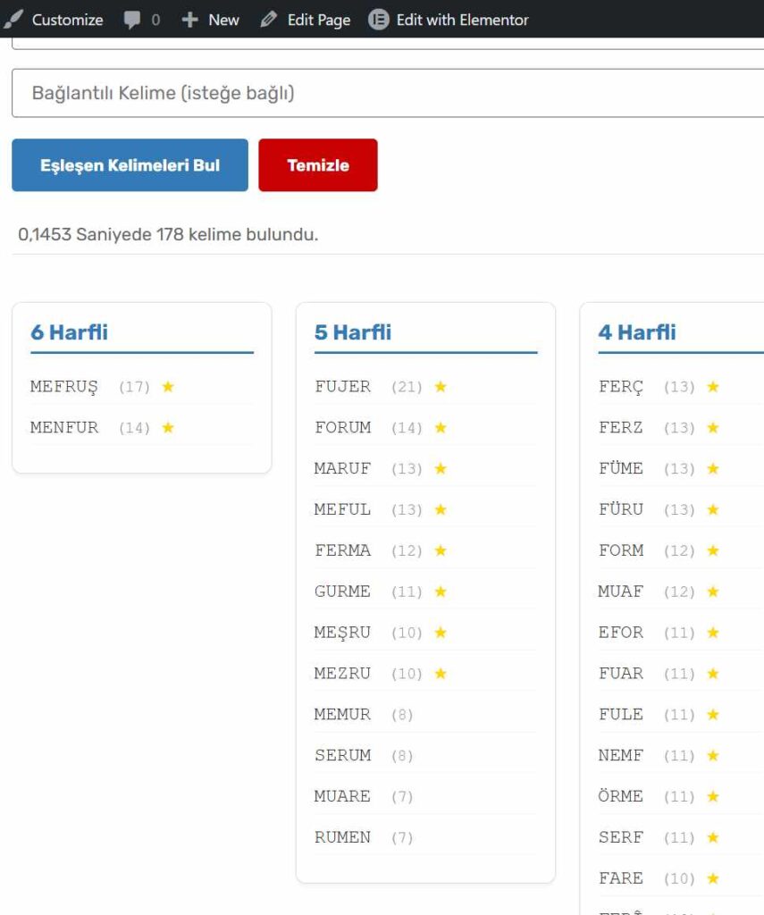The image size is (764, 915).
Task: Click the comments bubble icon in admin bar
Action: [x=132, y=20]
